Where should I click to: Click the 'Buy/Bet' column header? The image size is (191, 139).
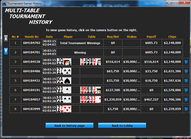113,37
